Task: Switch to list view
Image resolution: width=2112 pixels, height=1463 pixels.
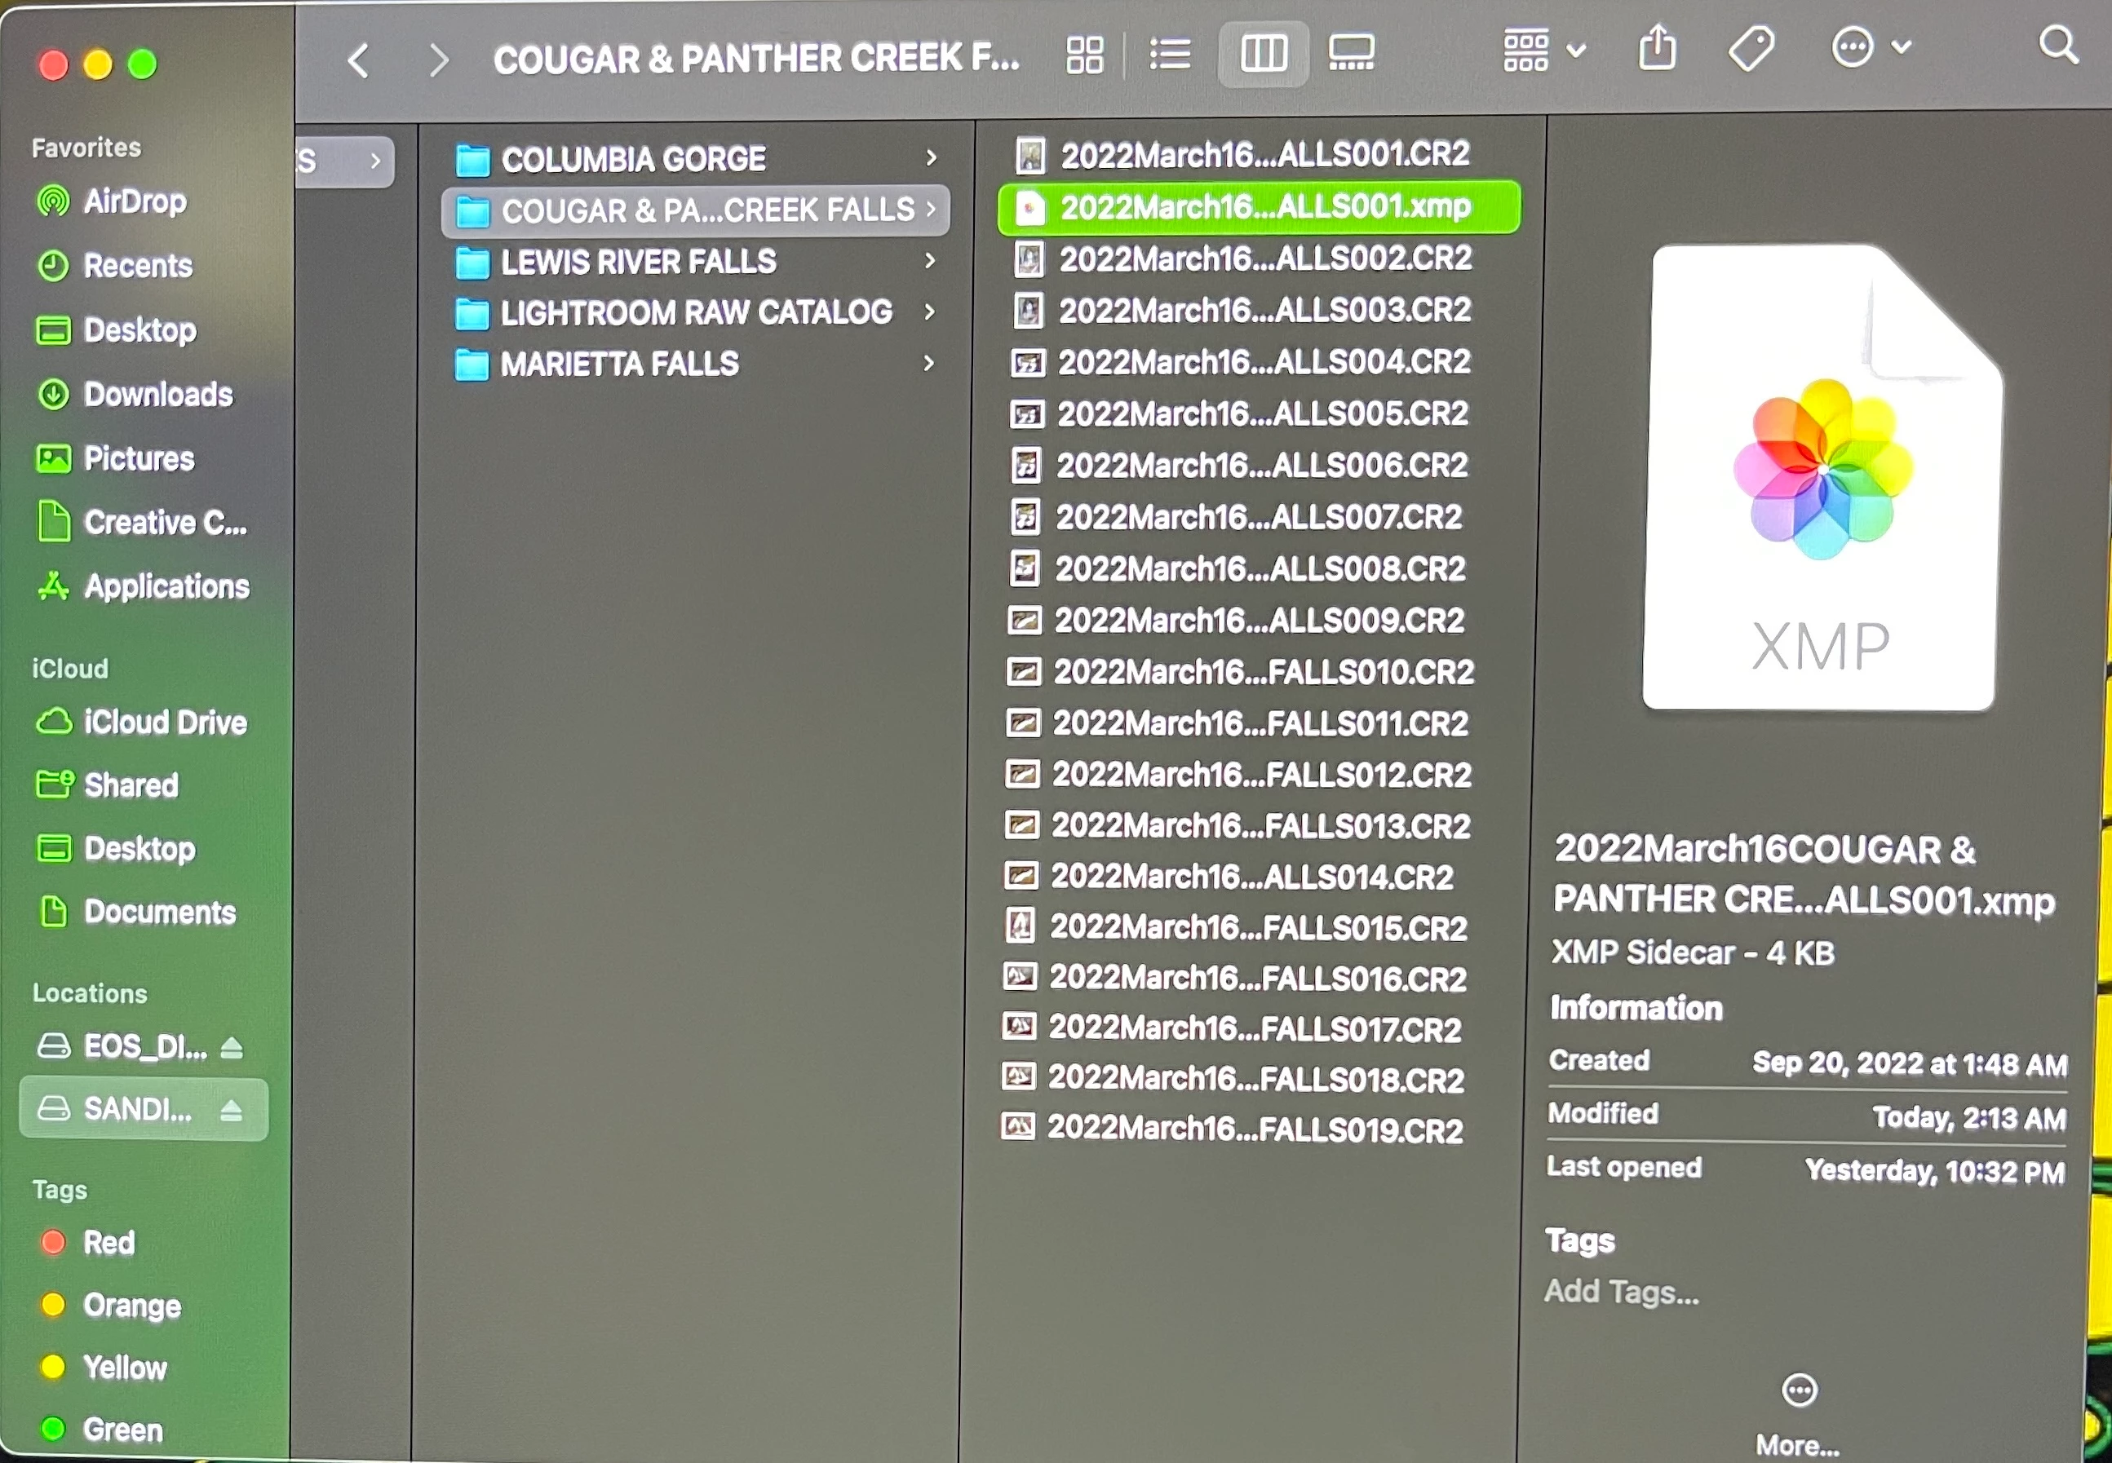Action: coord(1170,55)
